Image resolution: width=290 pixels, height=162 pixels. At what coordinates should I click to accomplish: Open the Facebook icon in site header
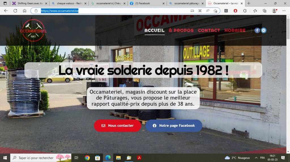(x=257, y=30)
